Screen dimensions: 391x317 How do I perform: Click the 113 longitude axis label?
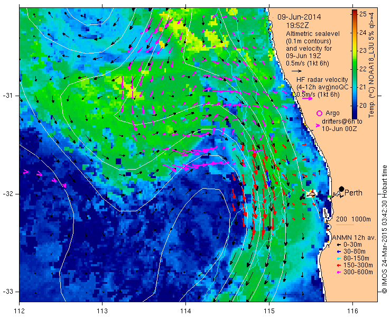tap(102, 311)
